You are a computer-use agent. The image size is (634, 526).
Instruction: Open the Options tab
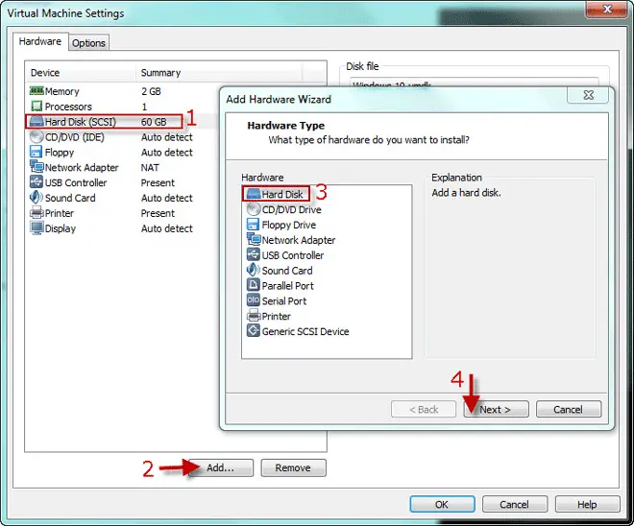click(88, 43)
